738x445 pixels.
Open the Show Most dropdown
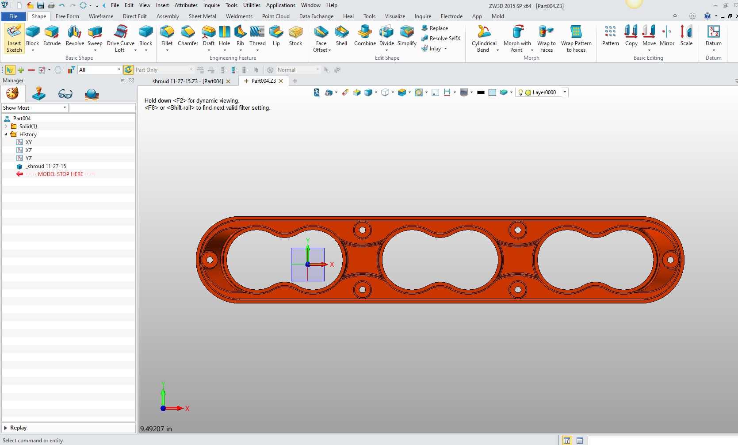tap(65, 107)
